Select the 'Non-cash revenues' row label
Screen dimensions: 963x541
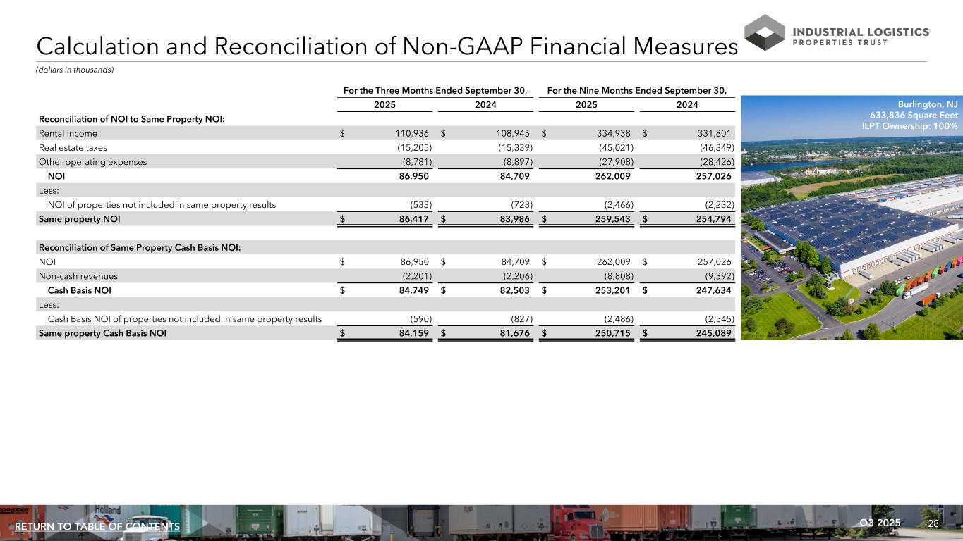(78, 276)
